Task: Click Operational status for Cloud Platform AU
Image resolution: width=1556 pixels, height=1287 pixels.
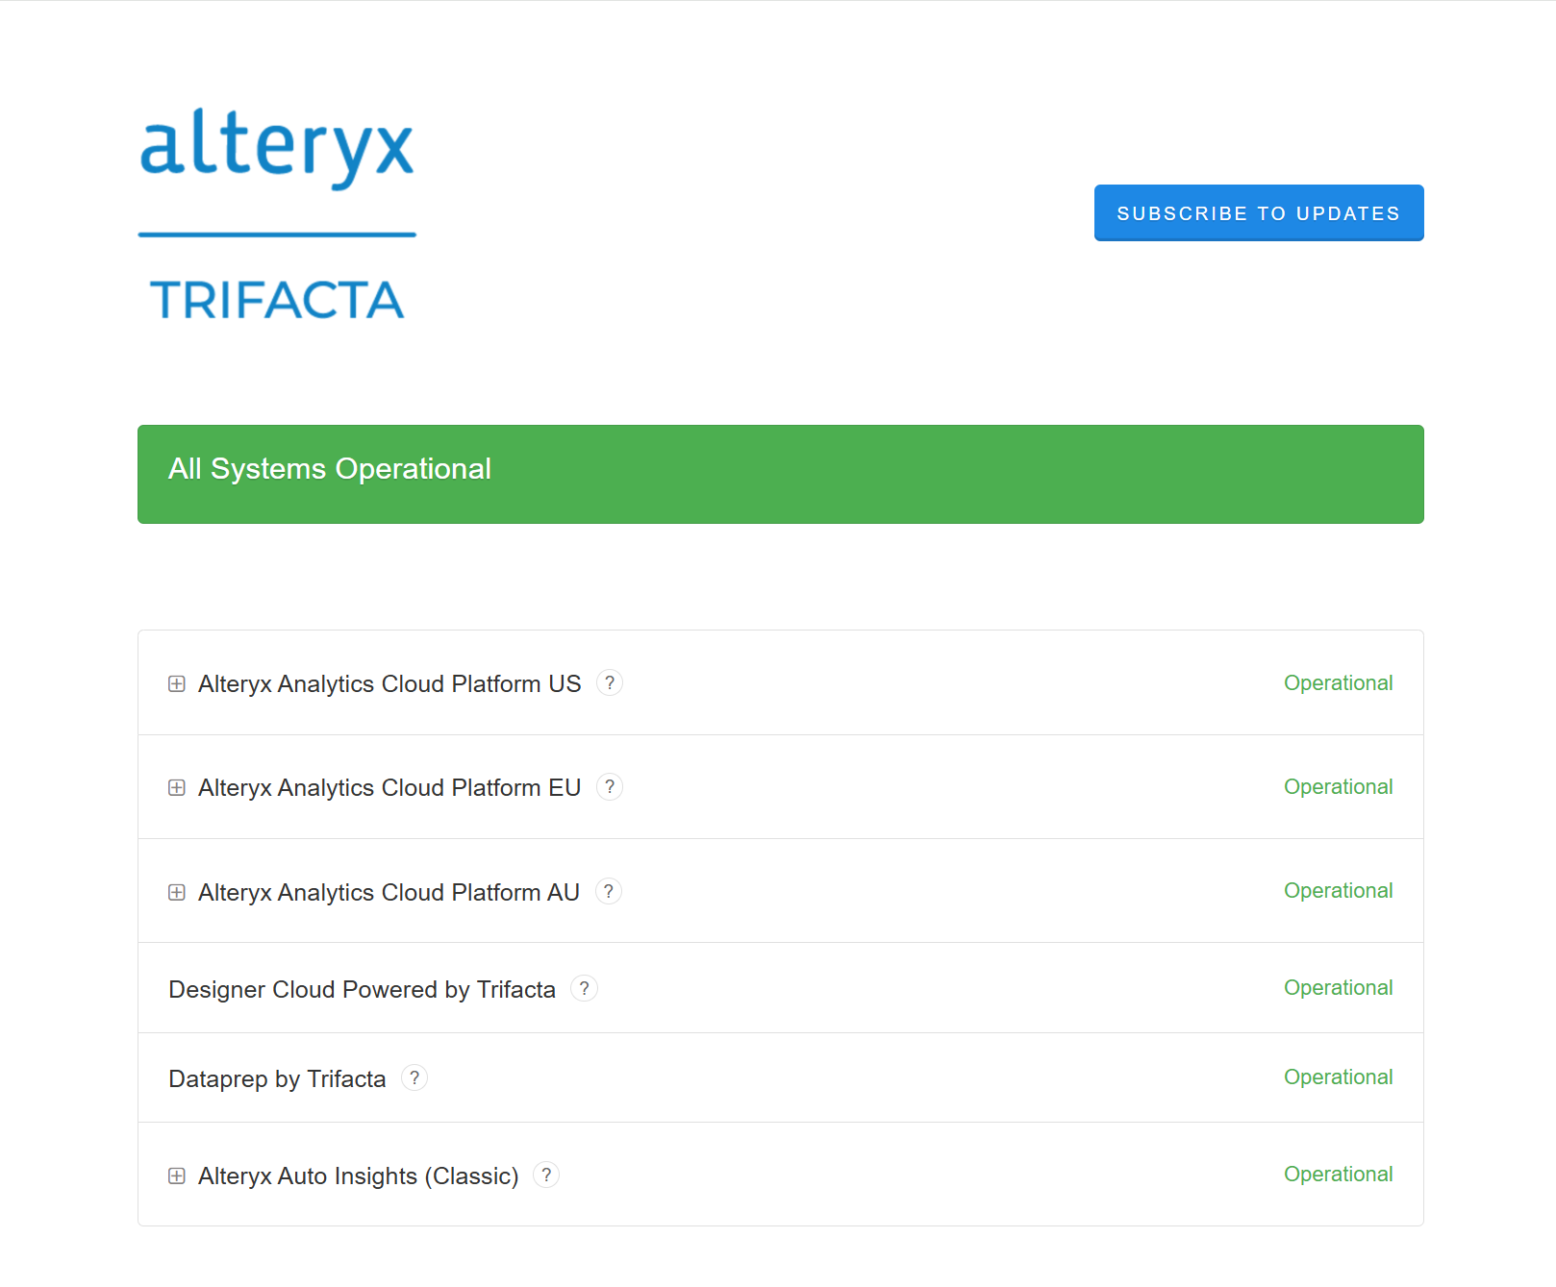Action: [x=1338, y=891]
